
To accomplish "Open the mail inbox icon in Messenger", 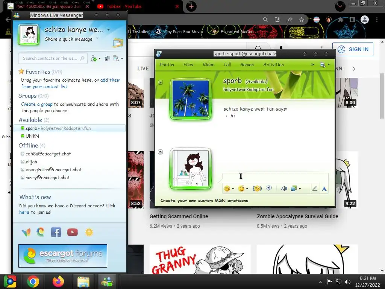I will (118, 43).
